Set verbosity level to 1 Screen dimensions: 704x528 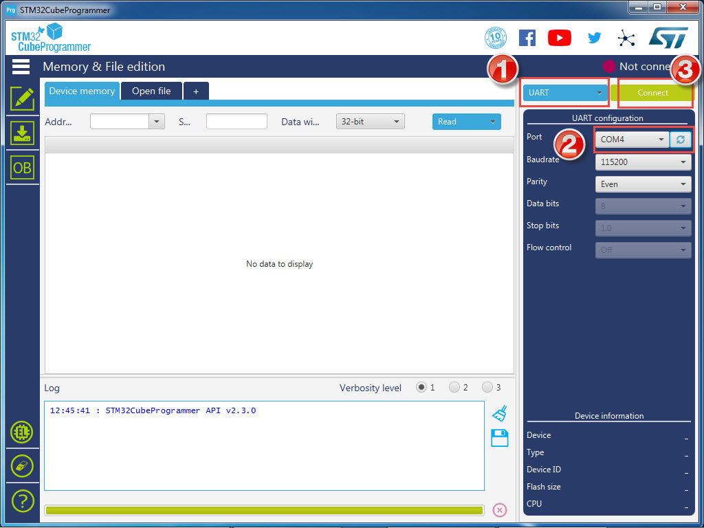[421, 388]
